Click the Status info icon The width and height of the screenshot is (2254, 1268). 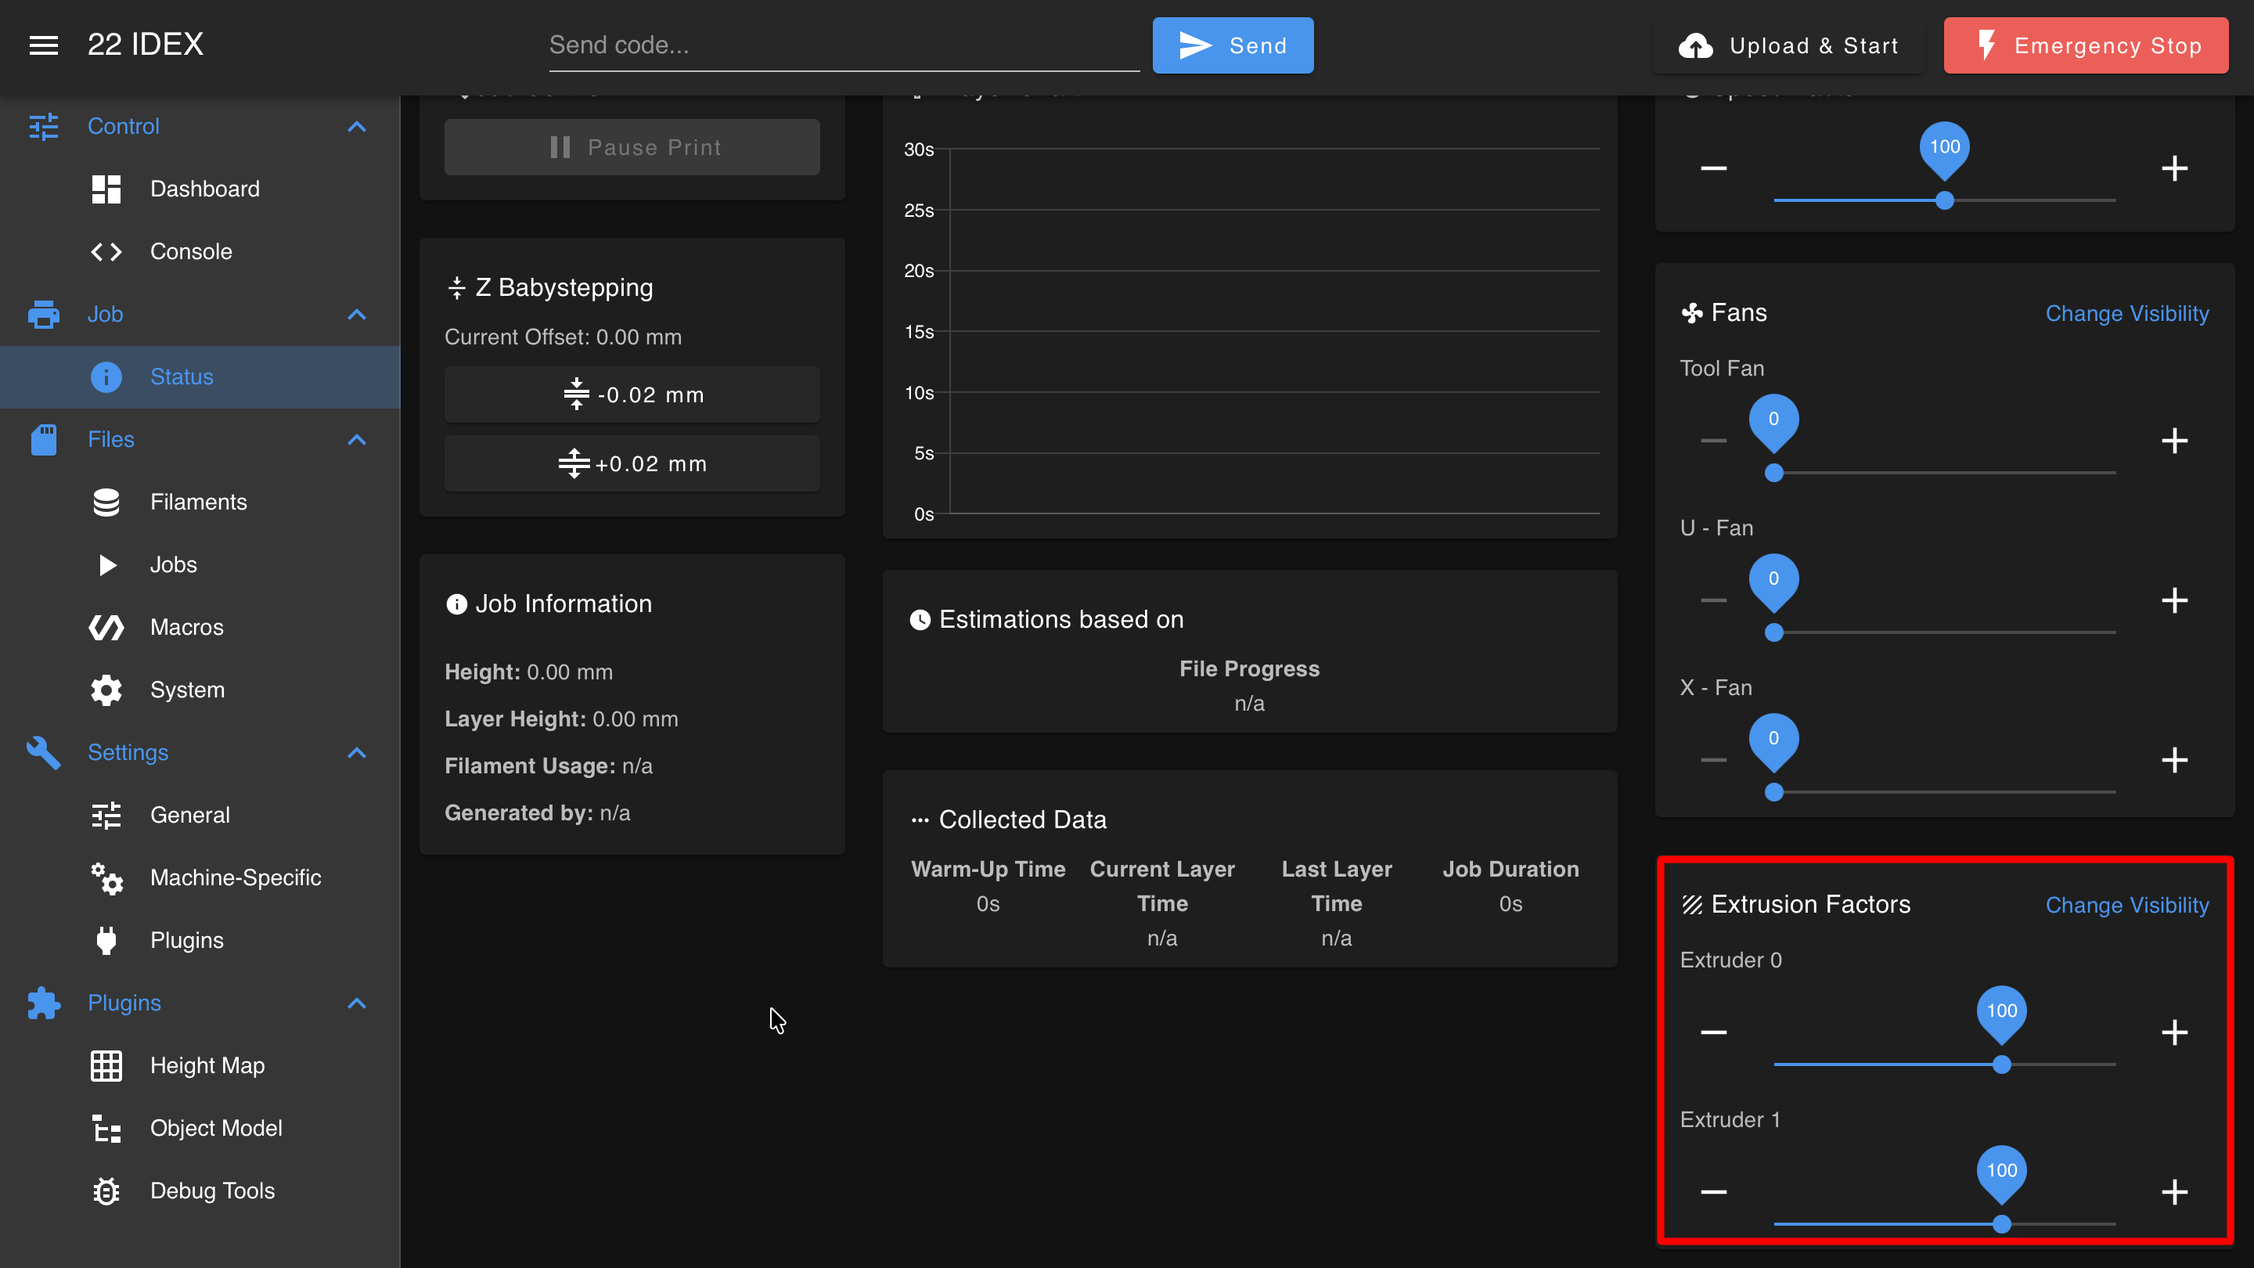[x=106, y=377]
